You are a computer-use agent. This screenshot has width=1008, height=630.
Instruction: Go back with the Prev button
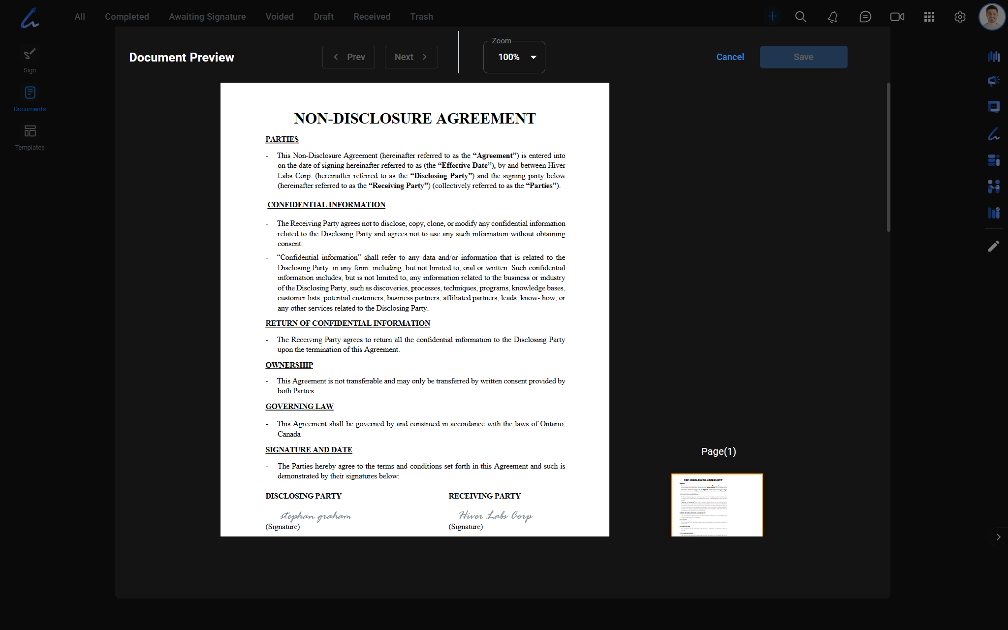[x=348, y=57]
